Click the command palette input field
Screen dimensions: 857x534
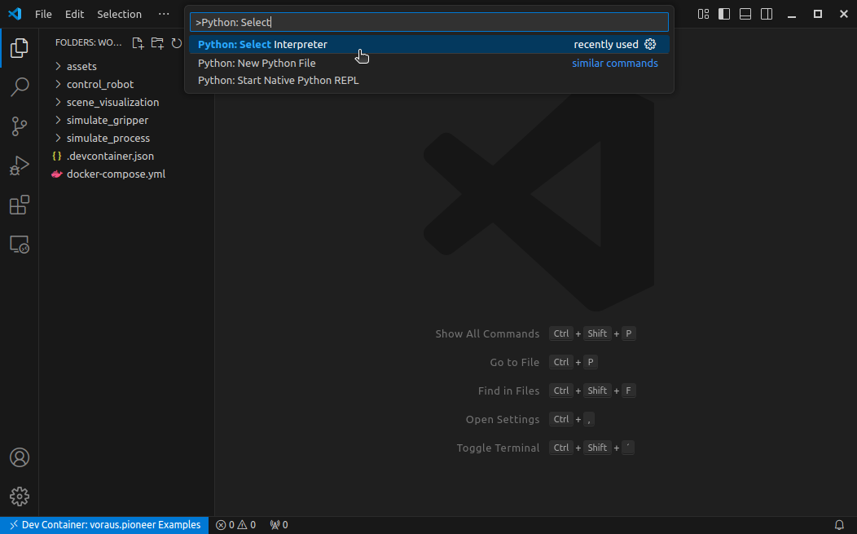[429, 22]
